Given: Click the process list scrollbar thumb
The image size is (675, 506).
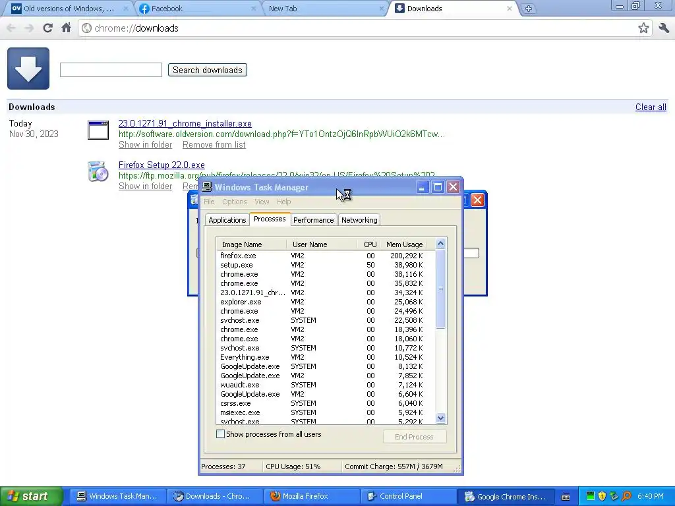Looking at the screenshot, I should tap(440, 289).
